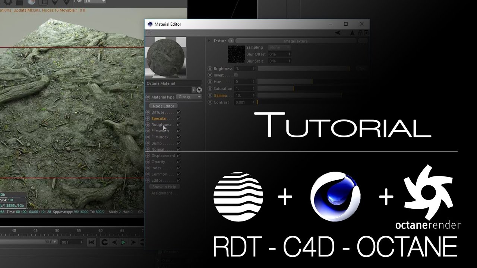Adjust the Brightness slider
The width and height of the screenshot is (477, 268).
click(303, 68)
